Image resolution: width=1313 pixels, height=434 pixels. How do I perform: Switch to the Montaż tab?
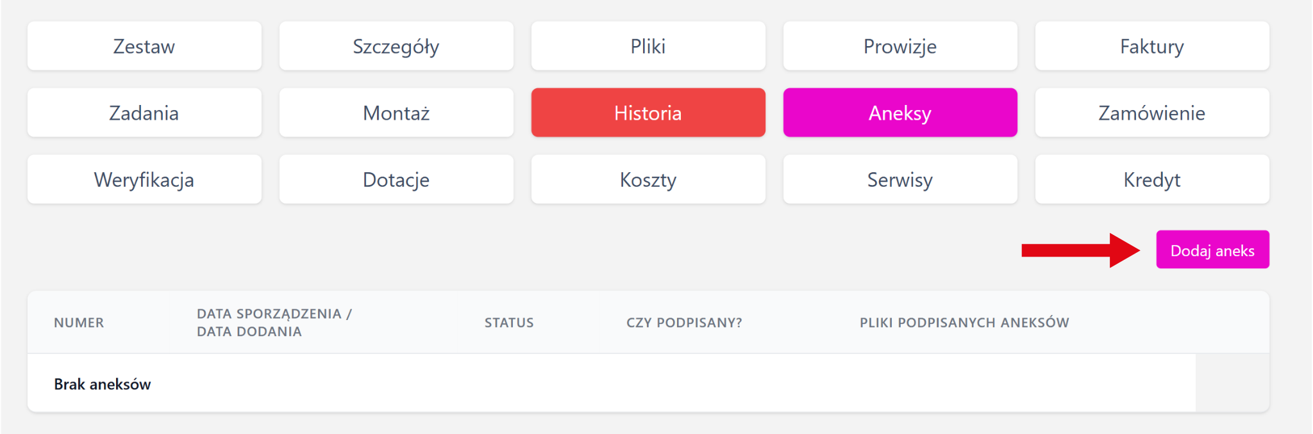[x=396, y=113]
